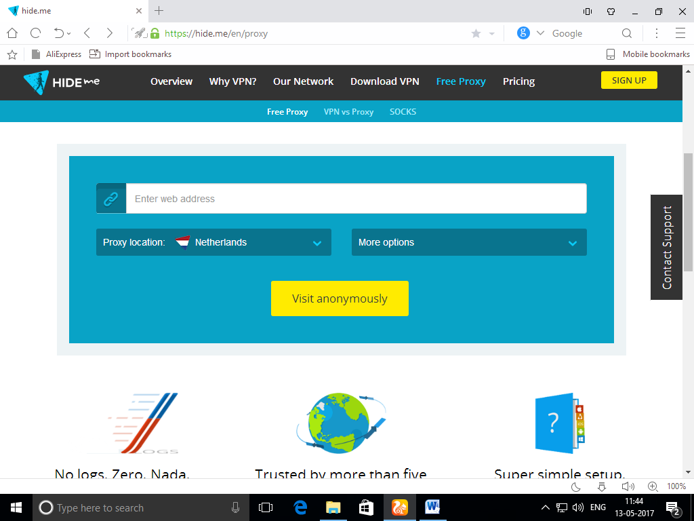The width and height of the screenshot is (694, 521).
Task: Click the chain link icon
Action: [111, 199]
